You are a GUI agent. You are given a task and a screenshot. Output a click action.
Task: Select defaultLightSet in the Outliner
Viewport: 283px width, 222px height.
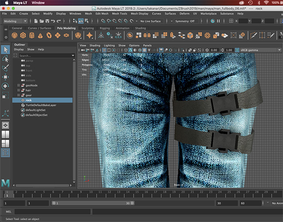35,110
